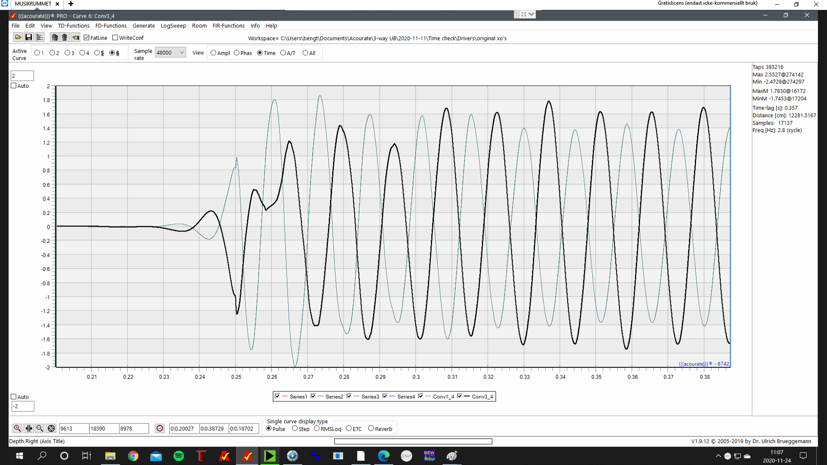This screenshot has height=465, width=827.
Task: Open Microsoft Edge from the taskbar
Action: pos(384,456)
